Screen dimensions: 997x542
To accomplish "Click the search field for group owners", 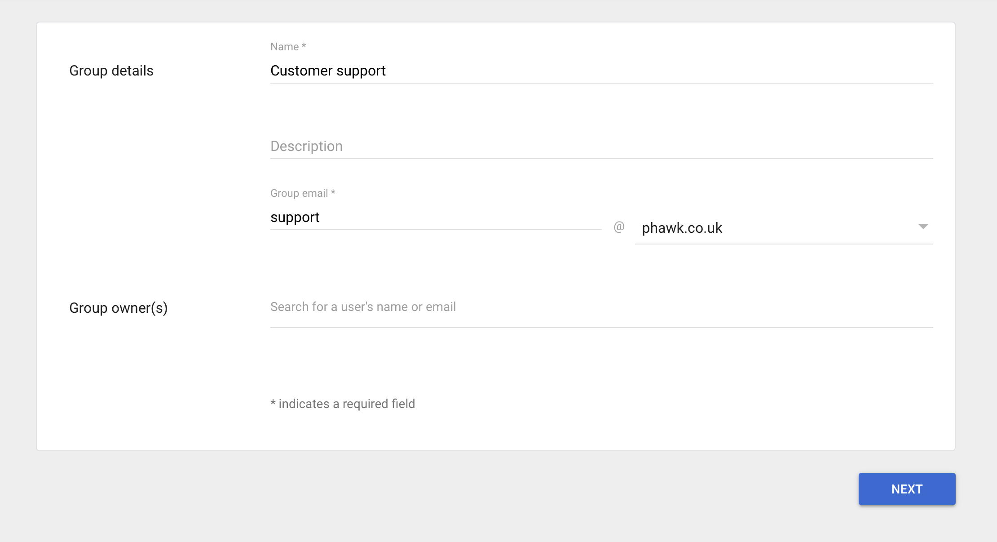I will (601, 307).
